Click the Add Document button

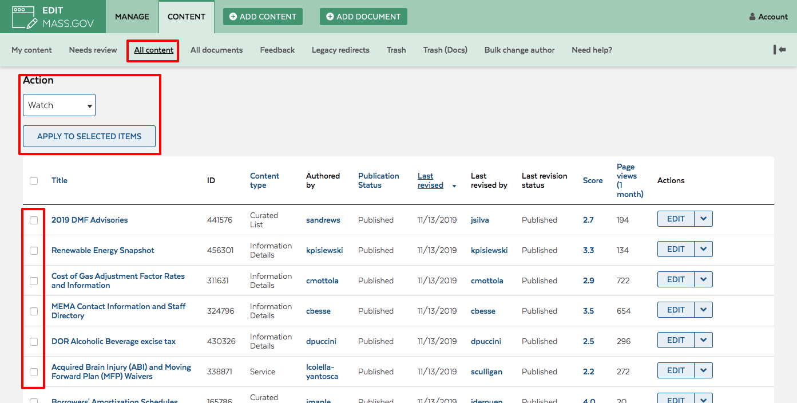coord(363,17)
